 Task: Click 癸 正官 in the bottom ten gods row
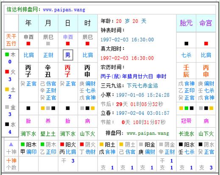click(206, 152)
